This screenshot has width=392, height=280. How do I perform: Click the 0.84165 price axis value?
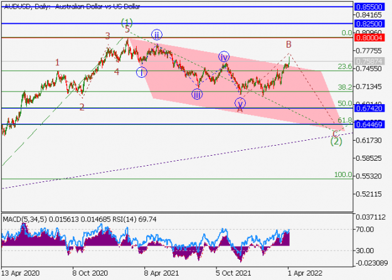coord(369,15)
